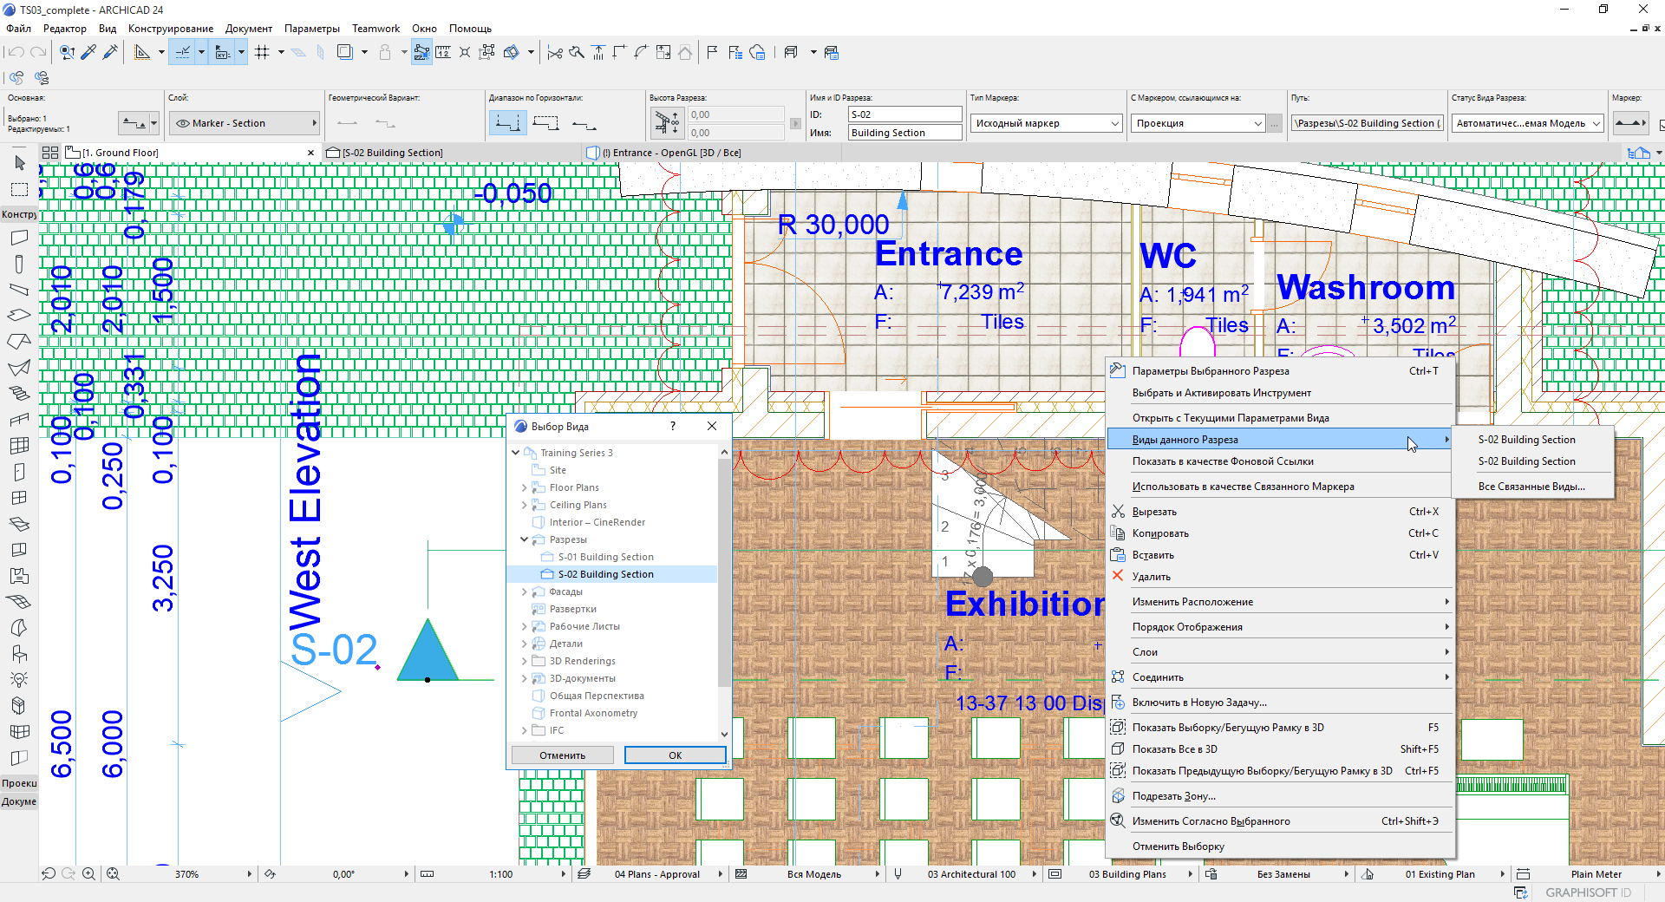1665x902 pixels.
Task: Select the Marquee tool
Action: point(19,189)
